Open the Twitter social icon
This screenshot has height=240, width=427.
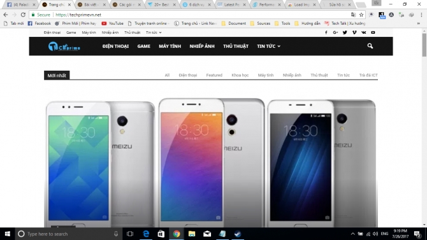345,32
